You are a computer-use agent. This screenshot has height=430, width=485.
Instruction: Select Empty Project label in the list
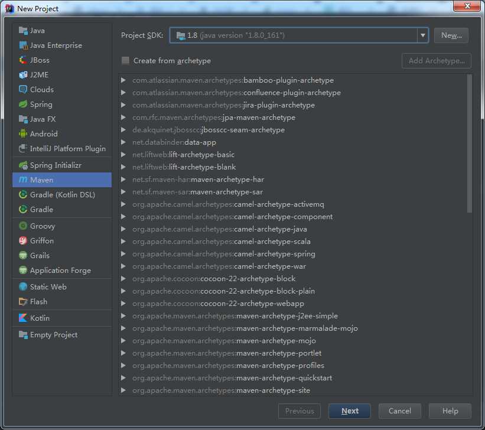pos(54,335)
